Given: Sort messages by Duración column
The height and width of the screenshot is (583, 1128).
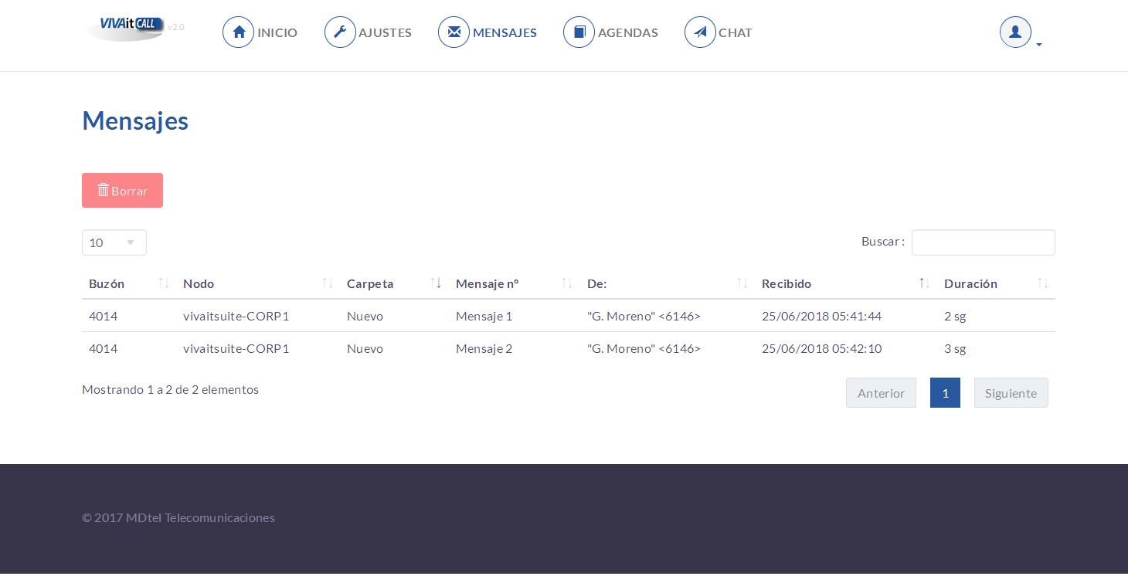Looking at the screenshot, I should point(996,283).
